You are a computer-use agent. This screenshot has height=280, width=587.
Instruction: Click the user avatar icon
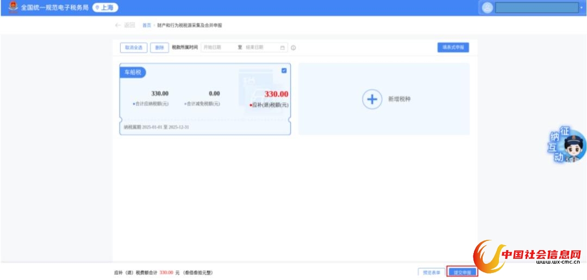click(x=487, y=8)
